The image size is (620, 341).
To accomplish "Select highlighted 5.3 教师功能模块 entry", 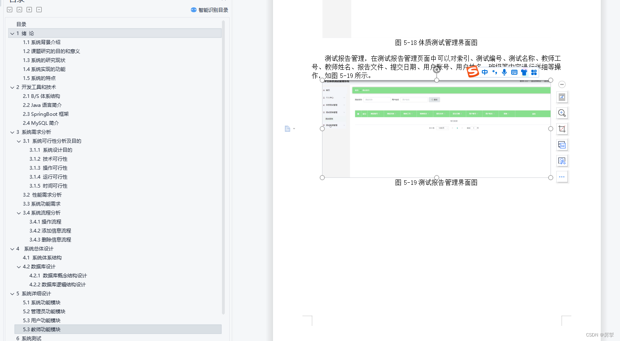I will [x=118, y=330].
